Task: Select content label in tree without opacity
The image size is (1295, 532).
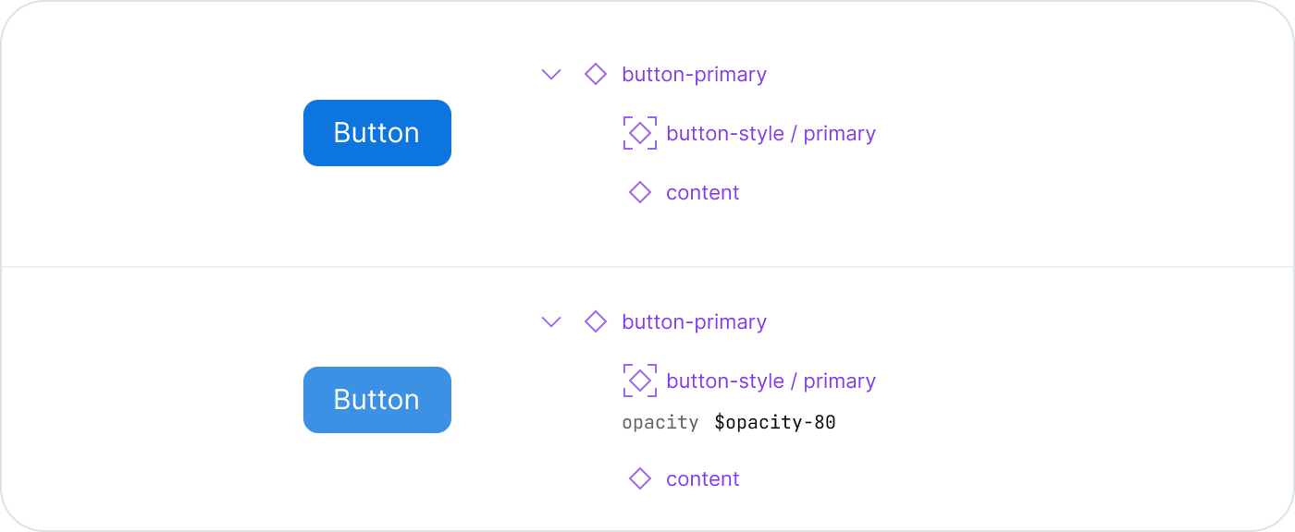Action: (703, 193)
